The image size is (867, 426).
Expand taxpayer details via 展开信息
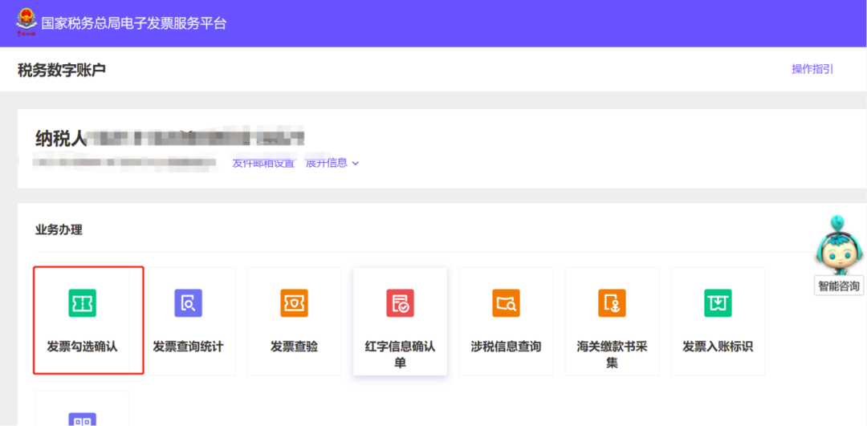332,163
